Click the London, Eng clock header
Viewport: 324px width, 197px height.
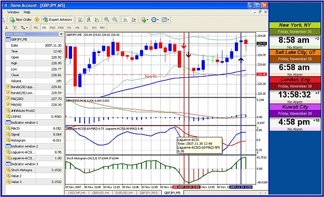tap(295, 80)
